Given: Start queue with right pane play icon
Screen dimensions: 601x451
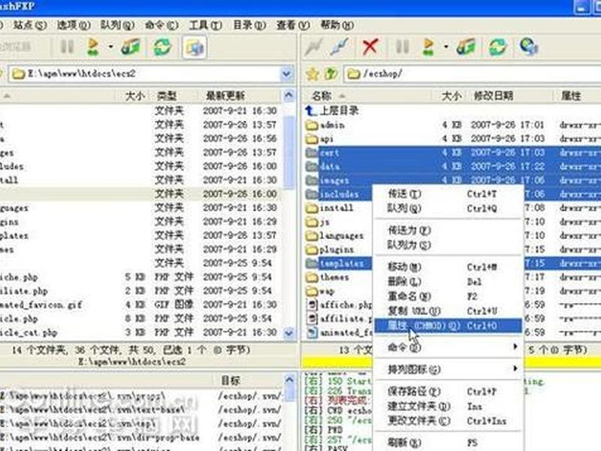Looking at the screenshot, I should [428, 47].
